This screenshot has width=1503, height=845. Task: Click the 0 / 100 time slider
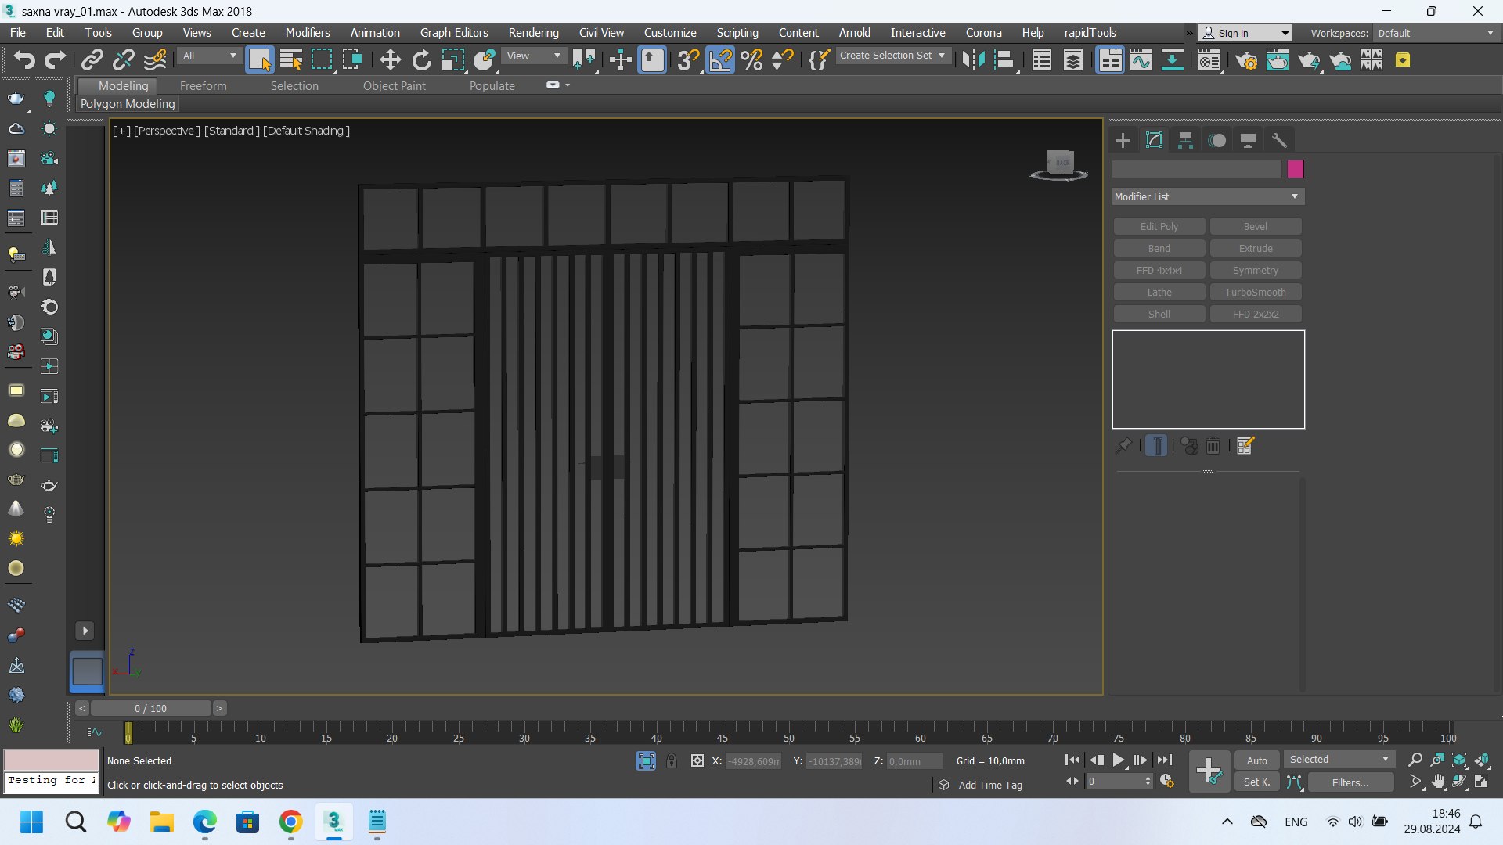[150, 708]
